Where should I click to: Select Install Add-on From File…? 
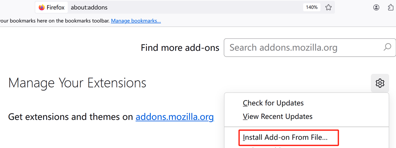click(285, 138)
